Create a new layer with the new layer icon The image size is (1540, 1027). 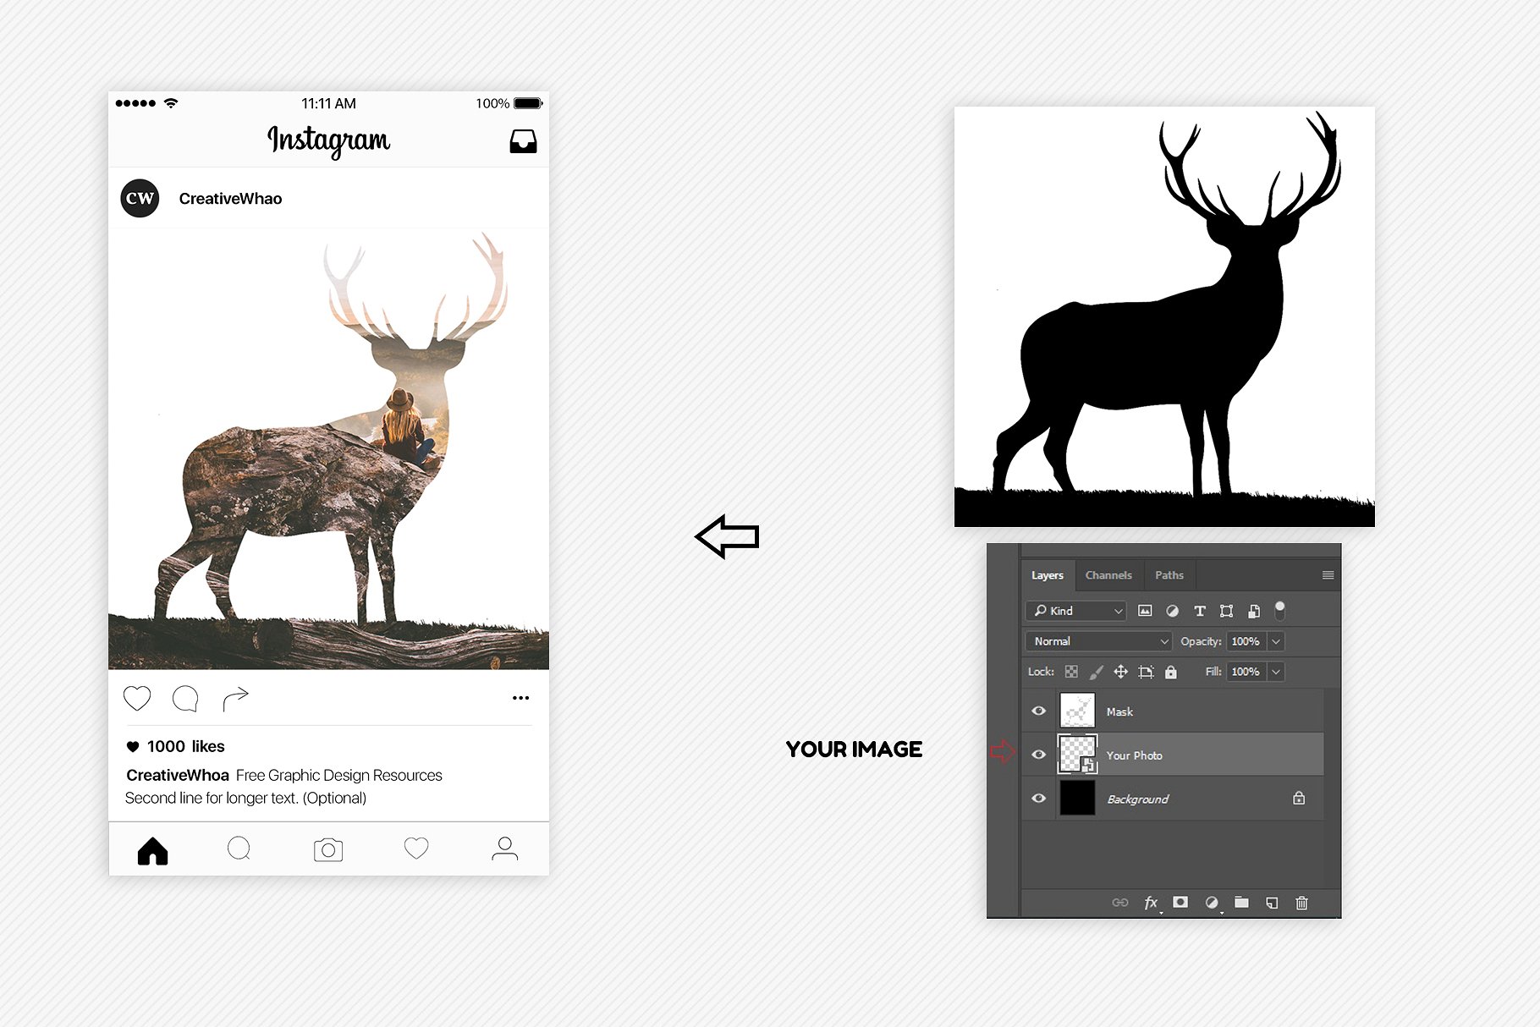point(1271,903)
